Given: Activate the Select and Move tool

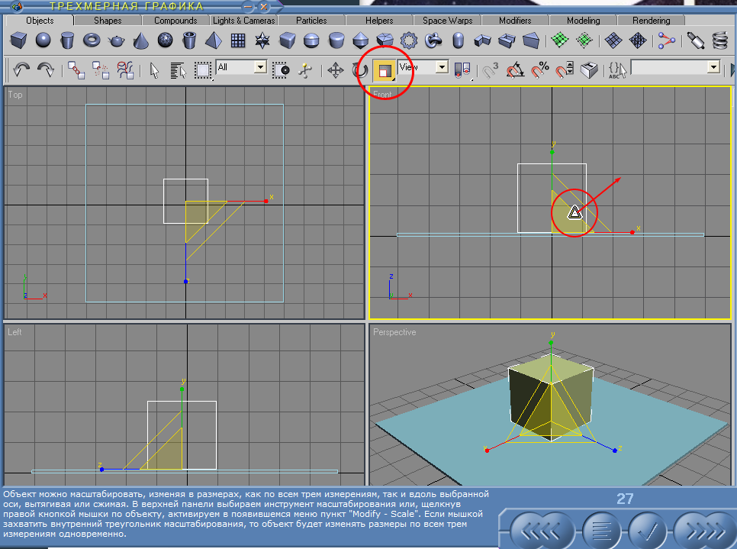Looking at the screenshot, I should (336, 70).
